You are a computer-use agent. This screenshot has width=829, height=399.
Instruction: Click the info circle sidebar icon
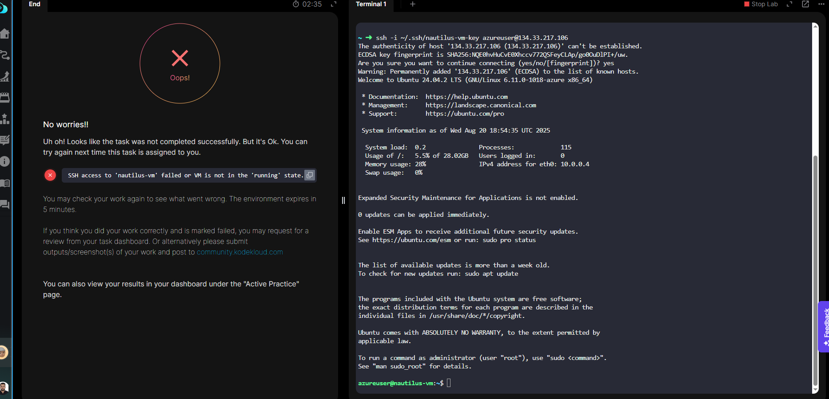5,161
